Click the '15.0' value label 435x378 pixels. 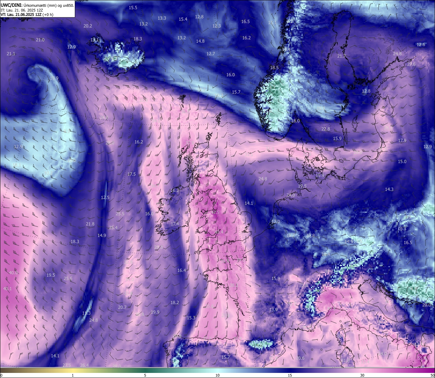coord(402,161)
